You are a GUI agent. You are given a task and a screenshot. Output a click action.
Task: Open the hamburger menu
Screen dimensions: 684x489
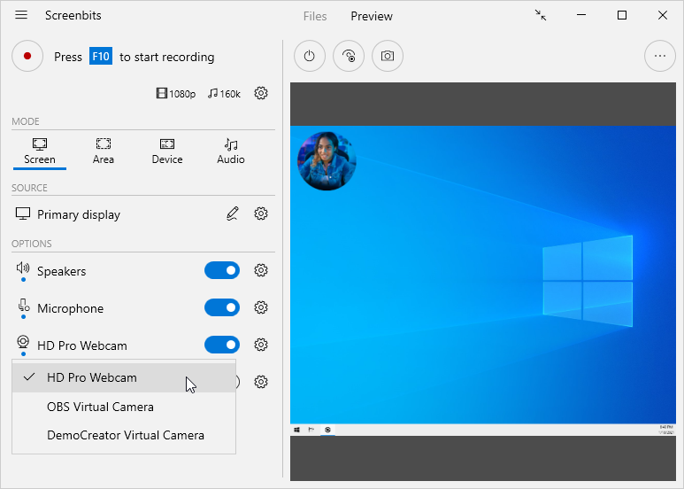(21, 15)
